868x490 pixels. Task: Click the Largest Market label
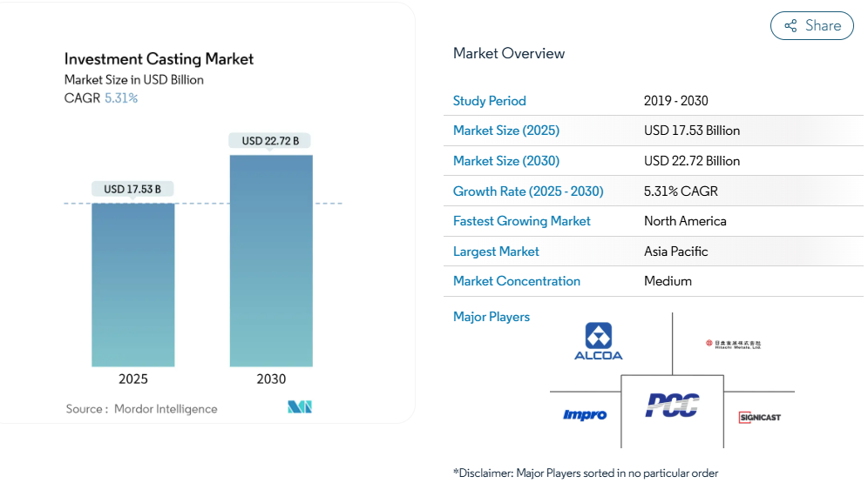click(496, 252)
